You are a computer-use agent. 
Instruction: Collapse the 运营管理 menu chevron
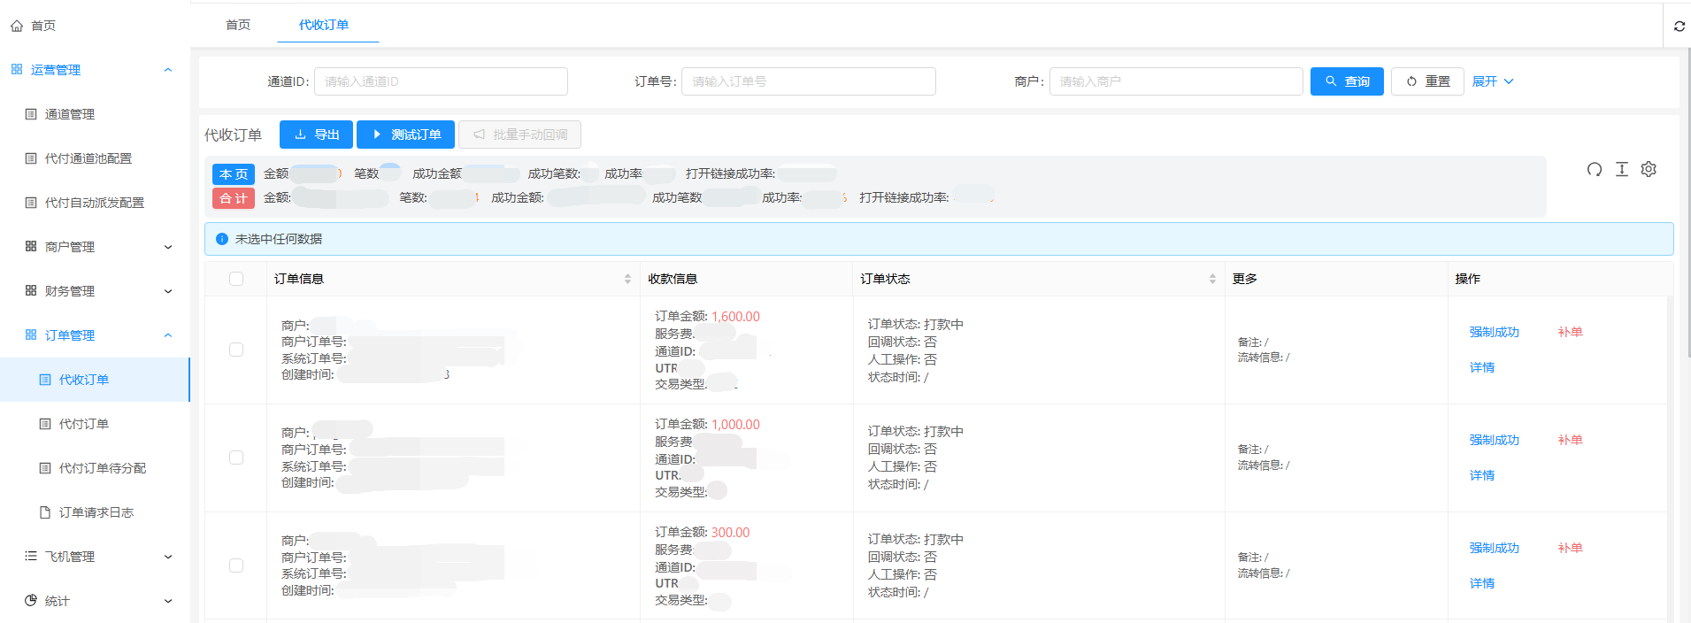point(168,70)
